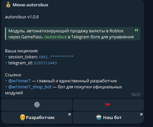
Task: Click the quoted module description block
Action: (x=73, y=34)
